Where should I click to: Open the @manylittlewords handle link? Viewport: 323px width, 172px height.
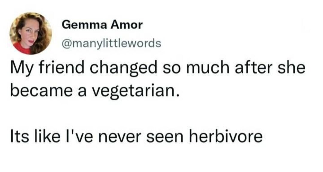pyautogui.click(x=111, y=44)
